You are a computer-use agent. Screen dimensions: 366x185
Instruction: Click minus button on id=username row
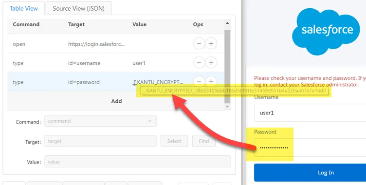pos(199,63)
